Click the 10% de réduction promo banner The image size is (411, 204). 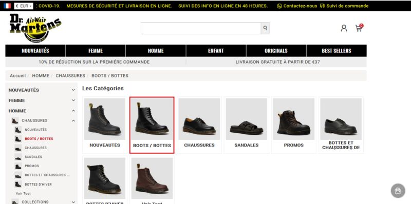tap(94, 62)
